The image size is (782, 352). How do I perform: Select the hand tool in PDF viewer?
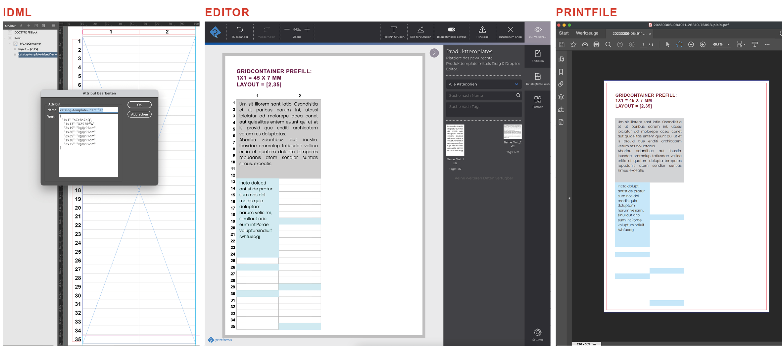[679, 45]
